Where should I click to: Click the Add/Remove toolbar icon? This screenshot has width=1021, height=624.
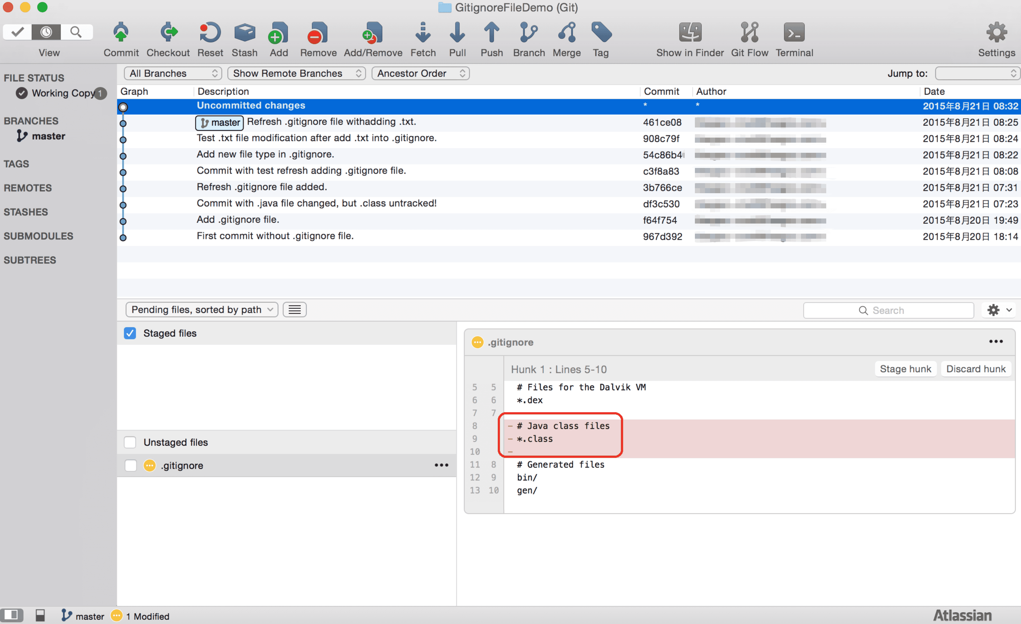(372, 32)
